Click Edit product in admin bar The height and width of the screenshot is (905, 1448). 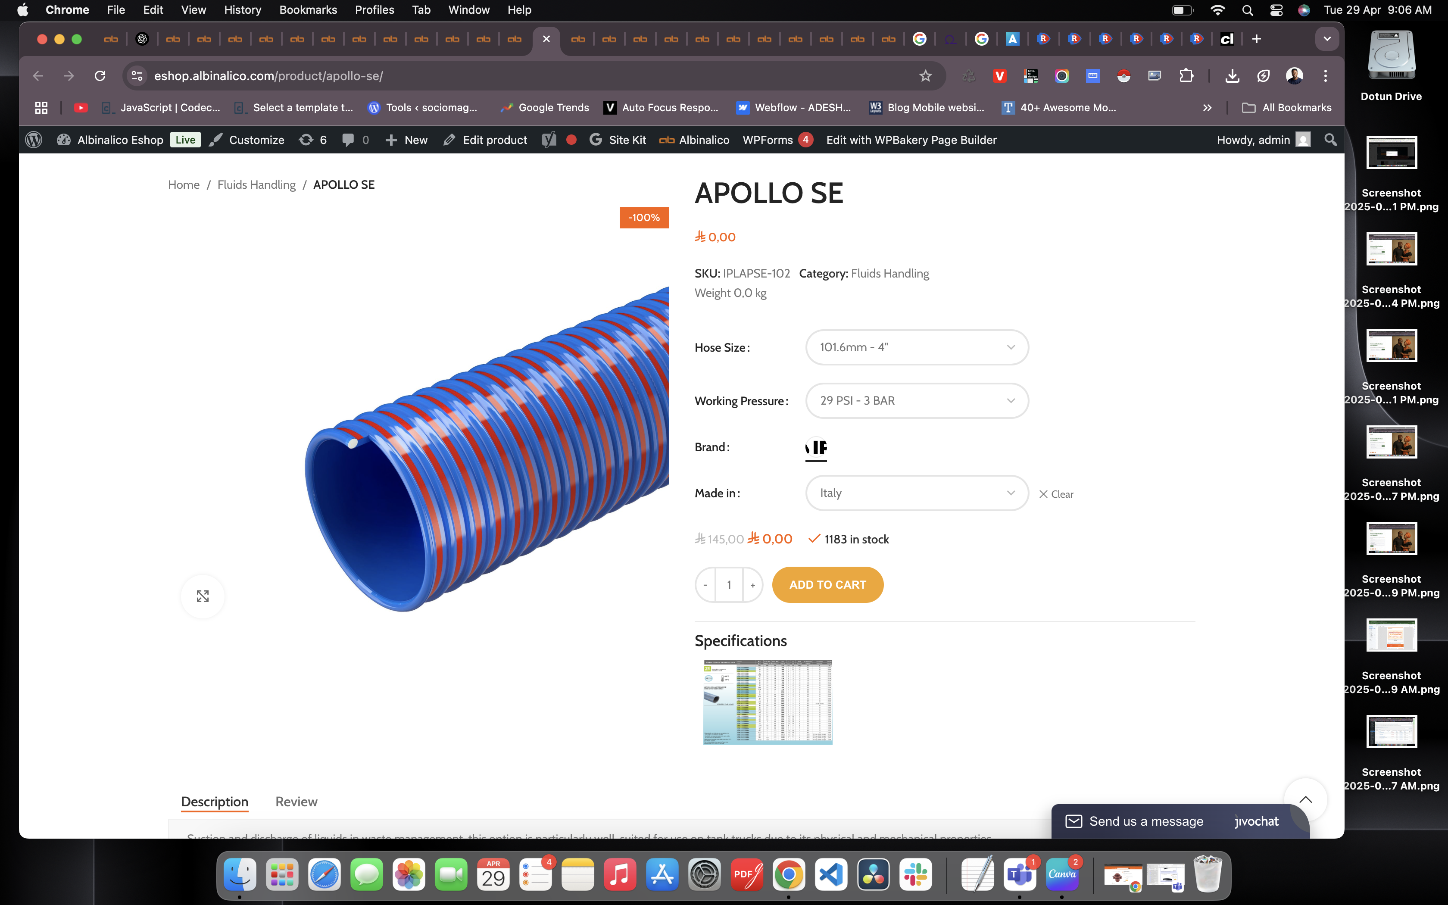pyautogui.click(x=485, y=140)
